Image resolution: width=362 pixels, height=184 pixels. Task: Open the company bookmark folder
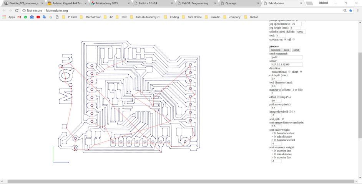point(232,17)
